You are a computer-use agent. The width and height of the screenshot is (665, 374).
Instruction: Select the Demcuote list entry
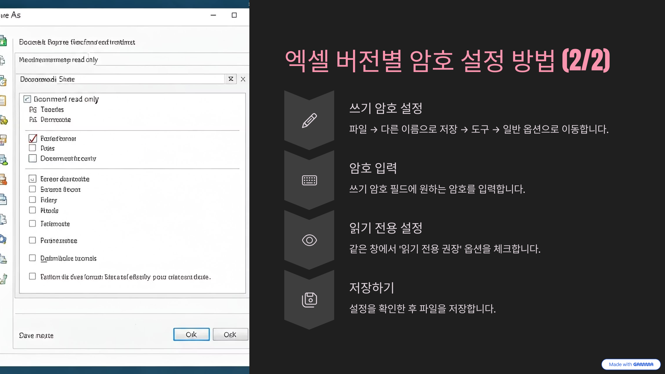[x=55, y=120]
